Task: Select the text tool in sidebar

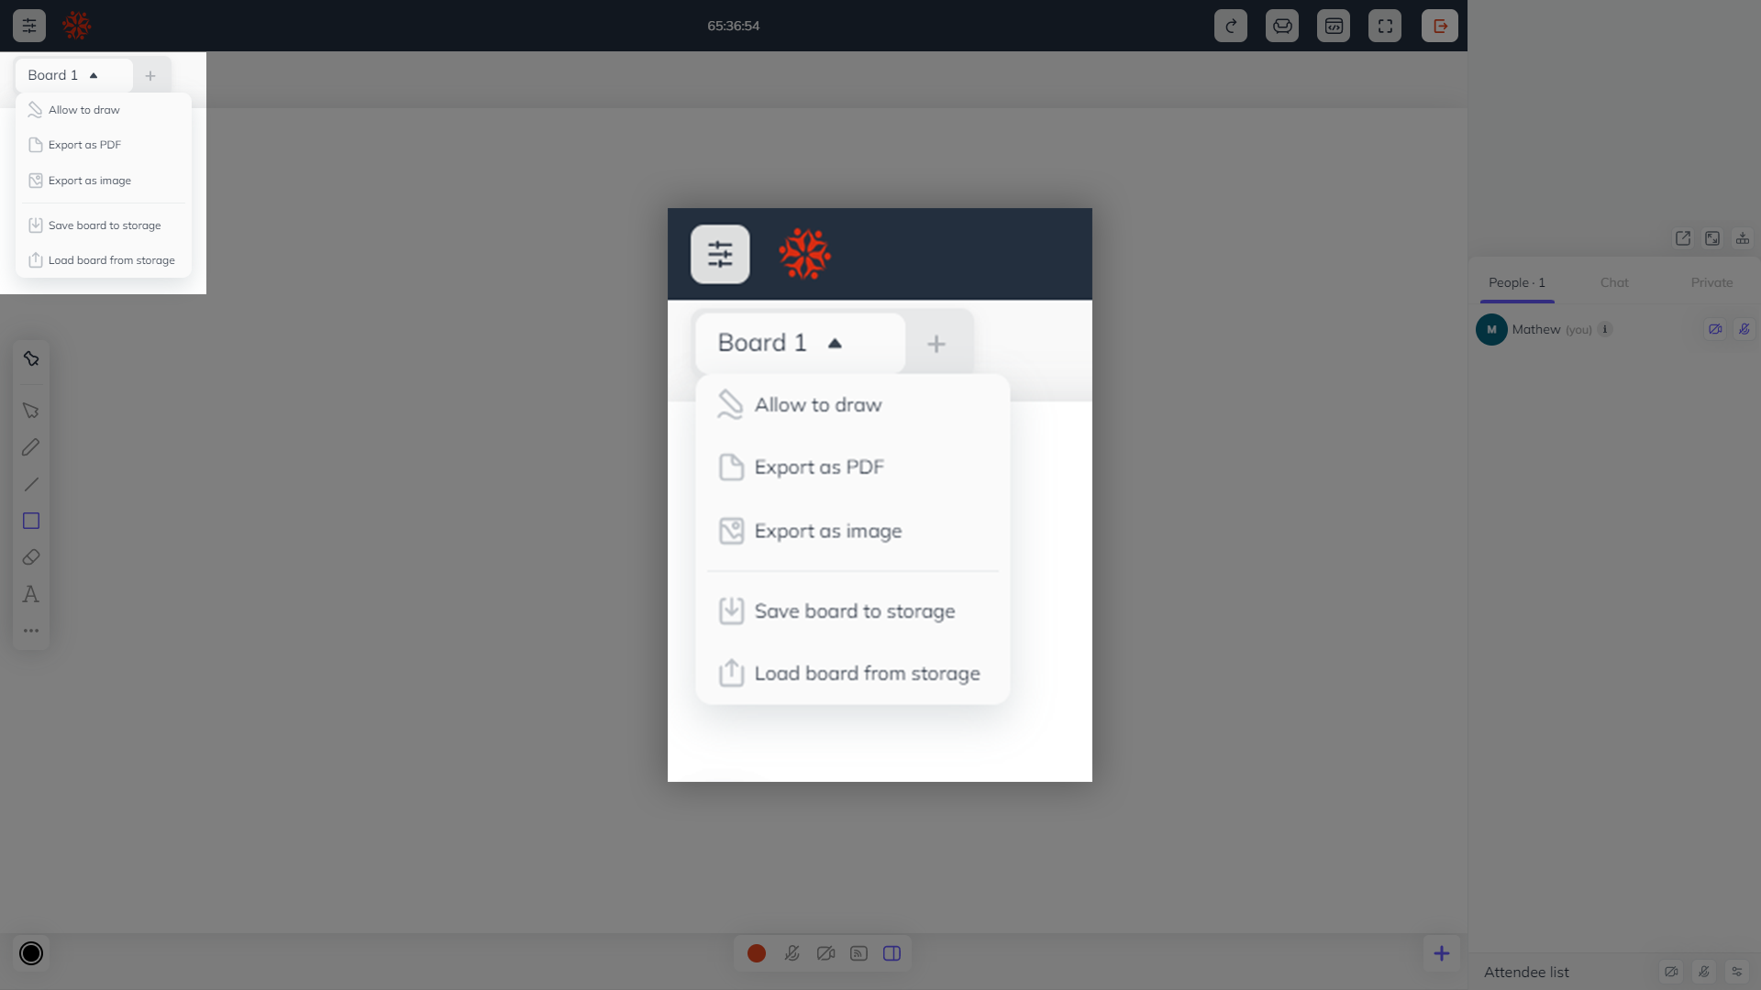Action: pyautogui.click(x=30, y=593)
